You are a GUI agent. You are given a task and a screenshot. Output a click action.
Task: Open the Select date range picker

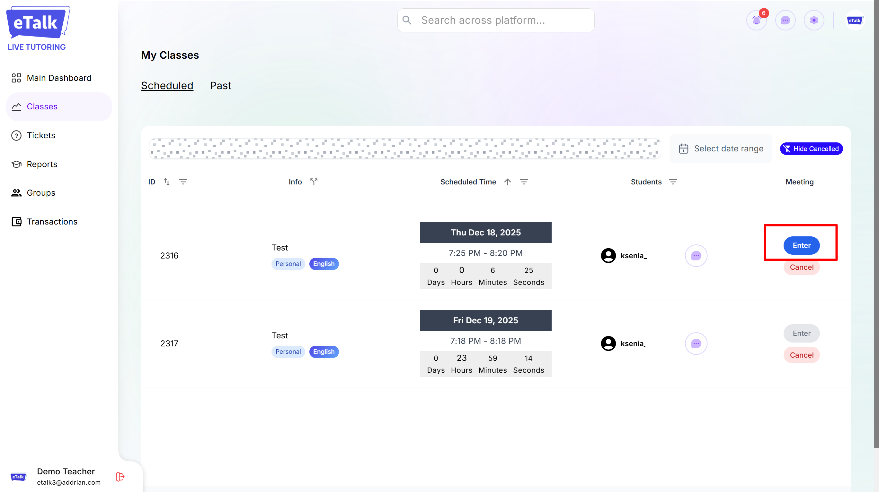pyautogui.click(x=721, y=148)
